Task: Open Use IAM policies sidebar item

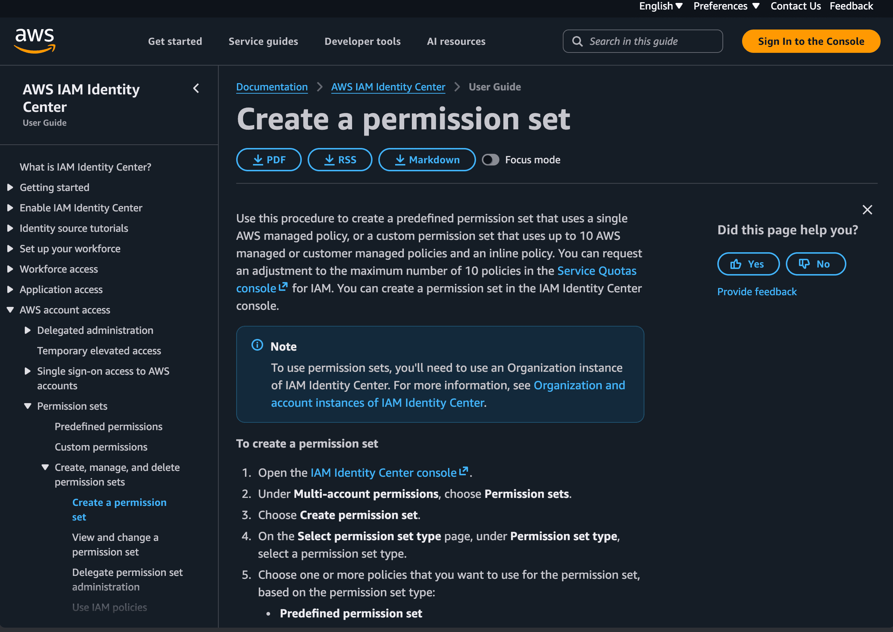Action: 109,607
